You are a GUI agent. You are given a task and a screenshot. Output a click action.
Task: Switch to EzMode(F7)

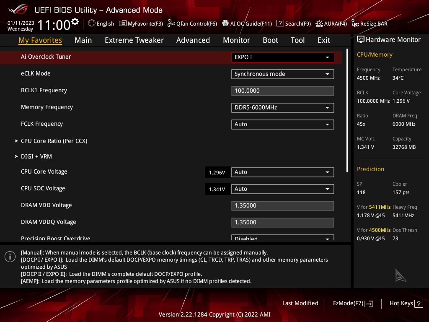[353, 304]
